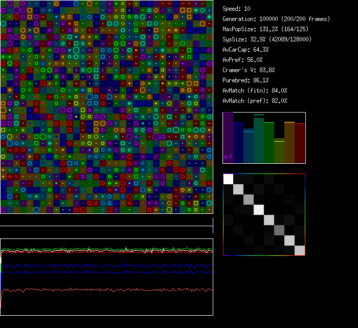The height and width of the screenshot is (328, 358).
Task: Select the olive yellow-green histogram bar
Action: click(x=279, y=151)
